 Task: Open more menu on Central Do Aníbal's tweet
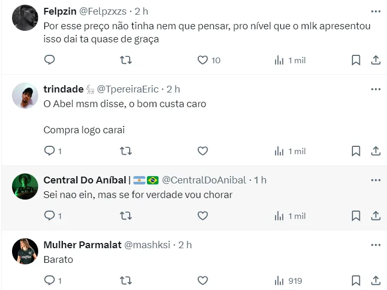pyautogui.click(x=375, y=180)
